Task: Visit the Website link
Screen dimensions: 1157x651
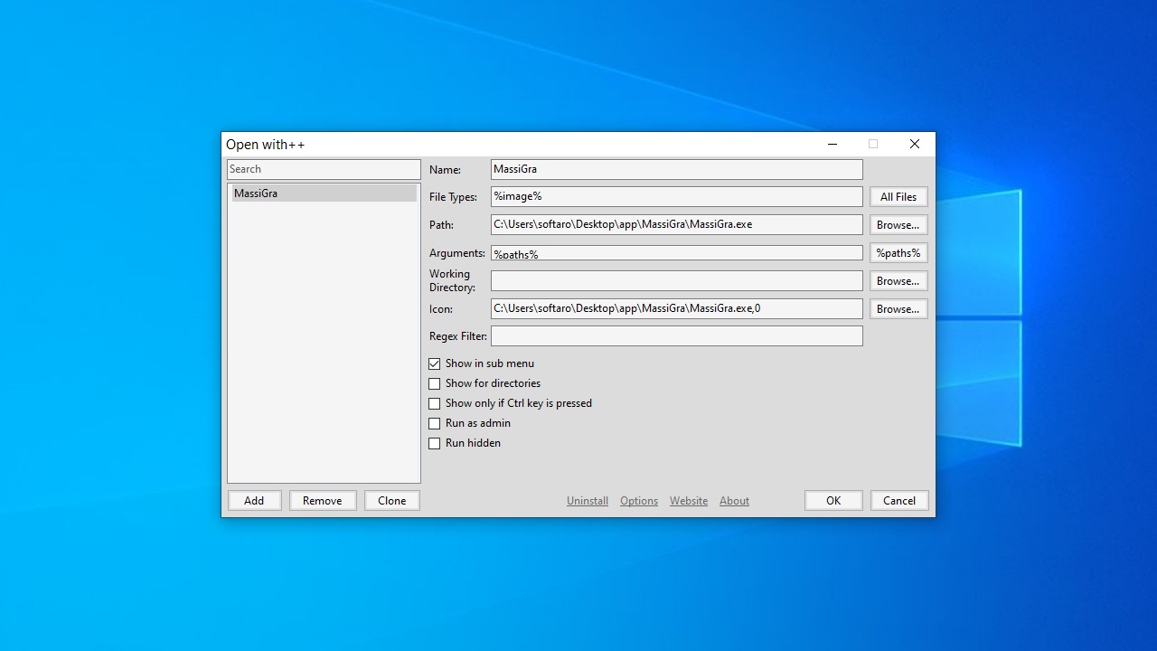Action: (689, 501)
